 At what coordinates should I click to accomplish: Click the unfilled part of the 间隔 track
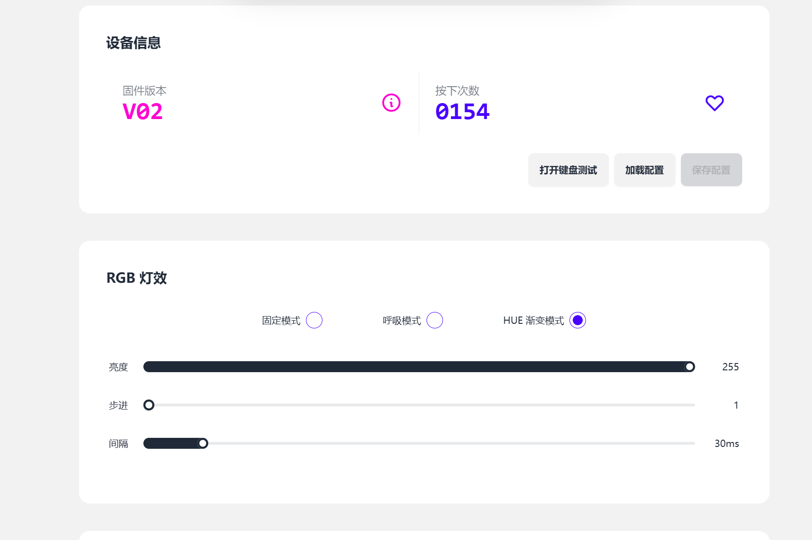(x=451, y=443)
